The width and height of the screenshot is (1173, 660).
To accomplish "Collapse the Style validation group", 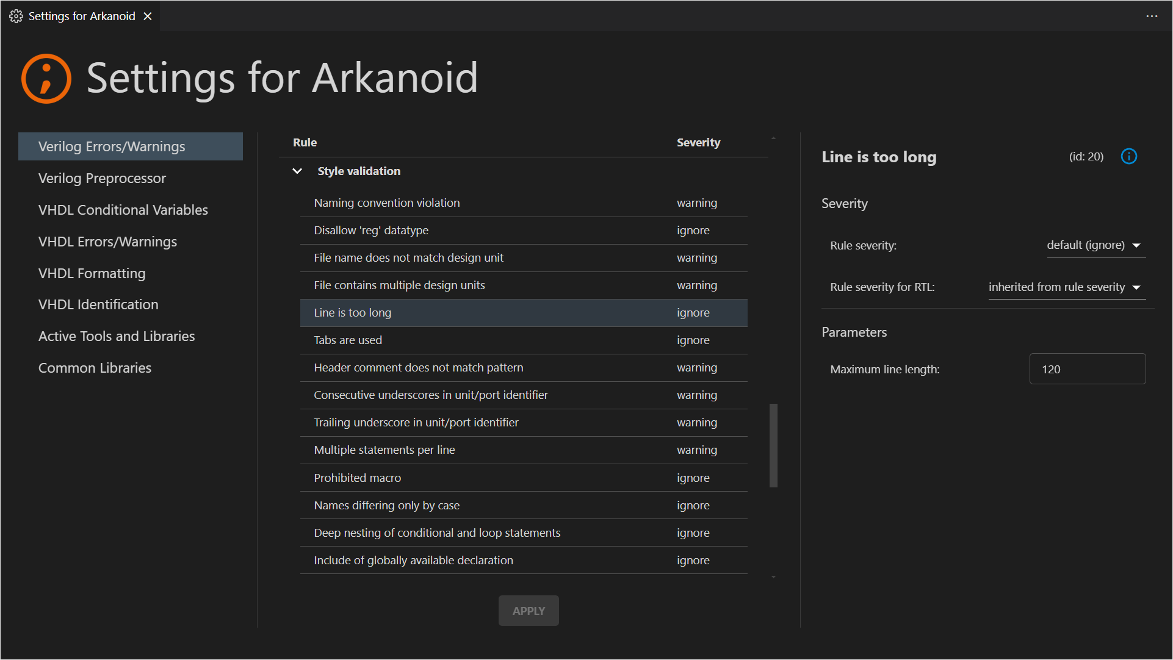I will 297,171.
